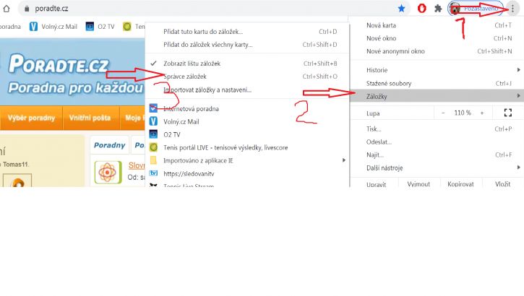Screen dimensions: 524x296
Task: Click the blue bookmark star icon
Action: 401,9
